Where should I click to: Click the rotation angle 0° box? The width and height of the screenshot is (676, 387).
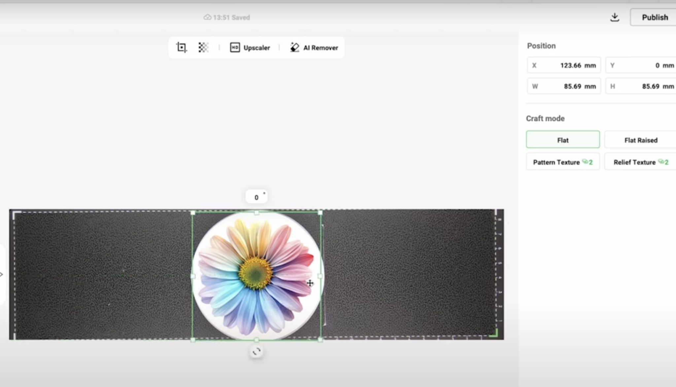click(x=256, y=197)
